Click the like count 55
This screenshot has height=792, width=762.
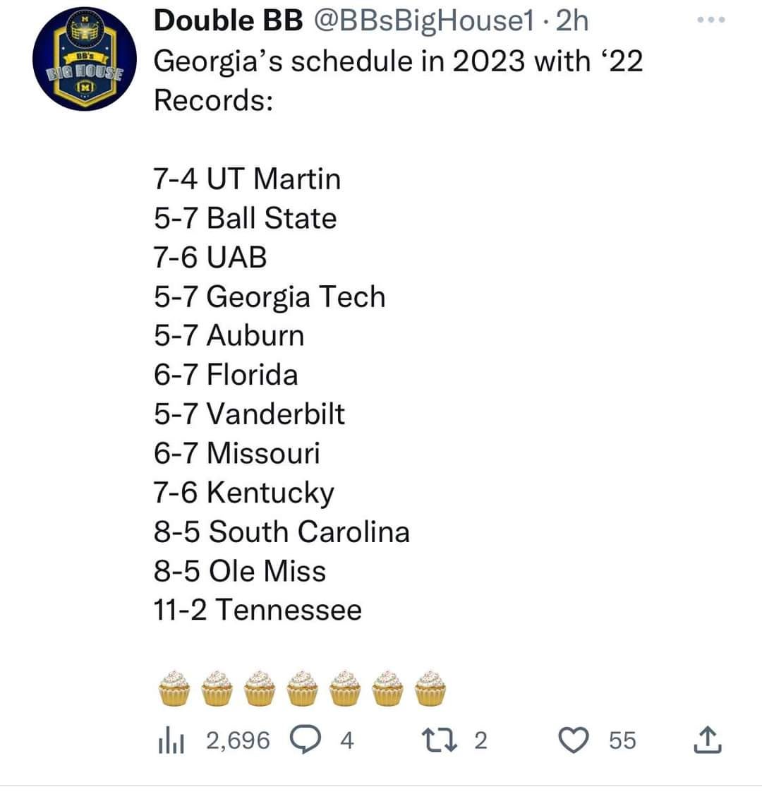point(622,741)
